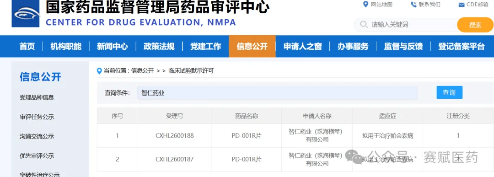Viewport: 494px width, 177px height.
Task: Click the CDE logo icon
Action: point(25,14)
